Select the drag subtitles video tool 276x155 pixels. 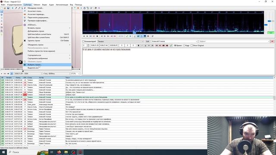(x=2, y=15)
